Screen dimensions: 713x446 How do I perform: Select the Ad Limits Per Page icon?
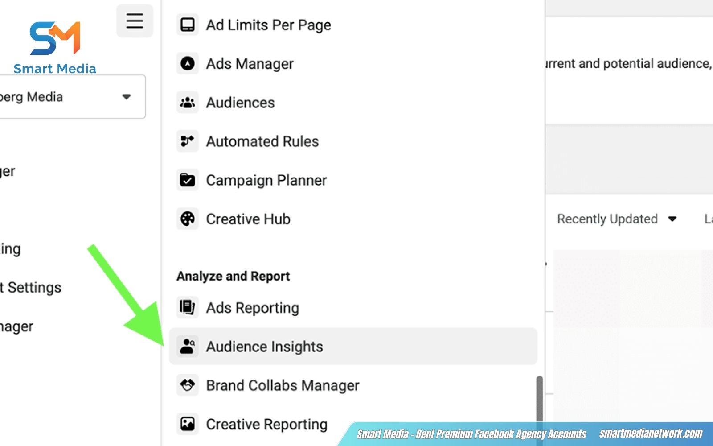pos(188,25)
